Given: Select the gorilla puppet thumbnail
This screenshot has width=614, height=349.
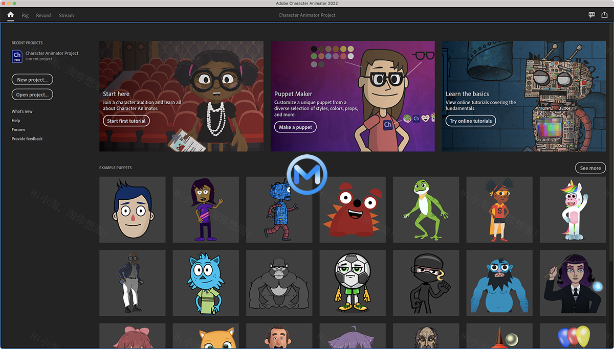Looking at the screenshot, I should pos(279,283).
